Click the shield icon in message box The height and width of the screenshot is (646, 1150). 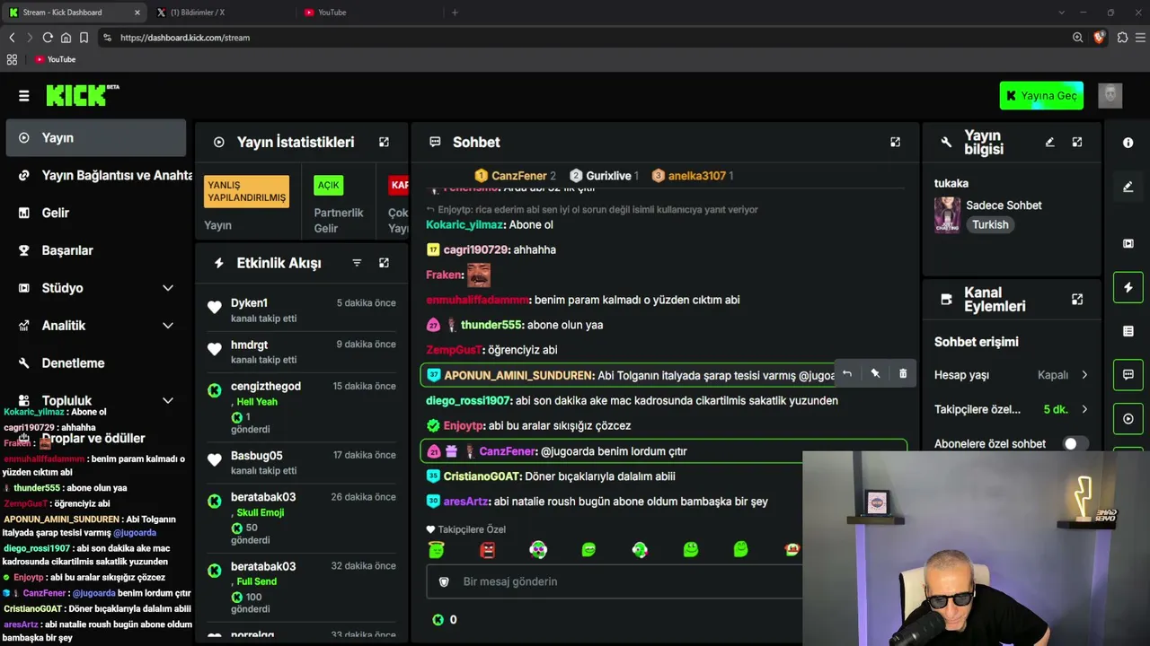(x=443, y=581)
